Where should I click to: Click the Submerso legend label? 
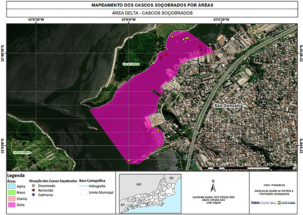coord(45,195)
